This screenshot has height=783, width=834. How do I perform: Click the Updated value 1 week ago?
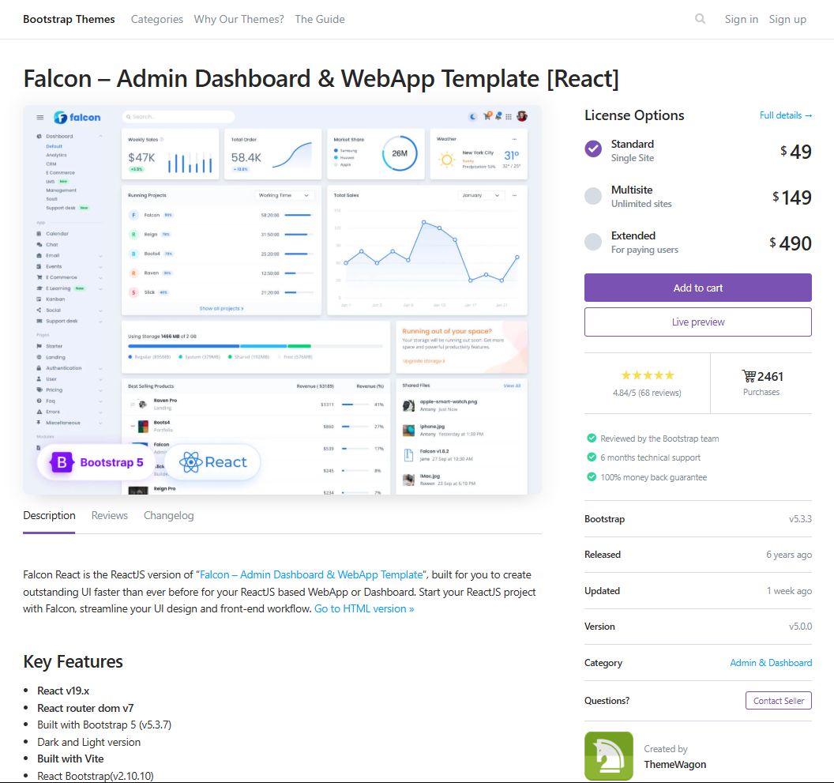point(789,591)
